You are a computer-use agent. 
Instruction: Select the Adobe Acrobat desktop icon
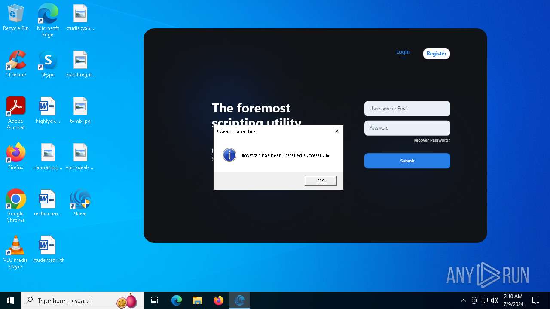[16, 113]
